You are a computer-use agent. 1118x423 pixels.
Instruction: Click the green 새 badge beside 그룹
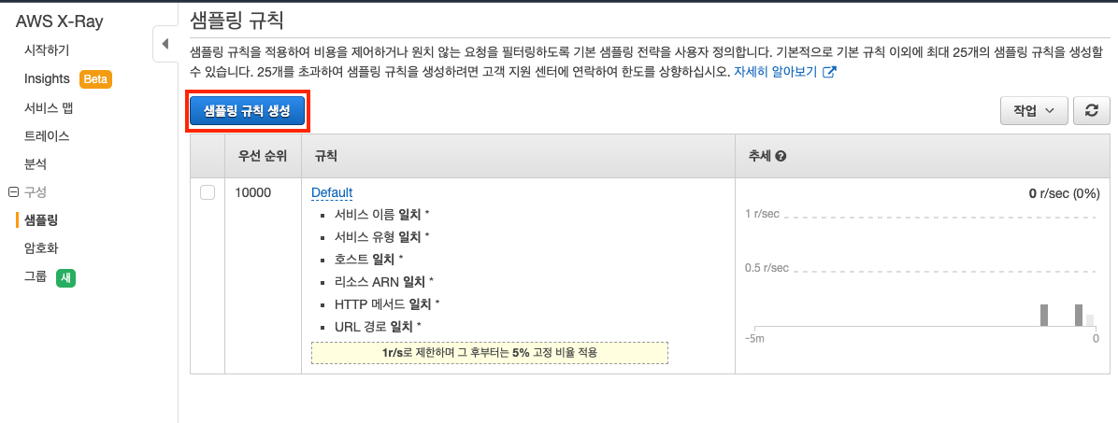tap(65, 277)
